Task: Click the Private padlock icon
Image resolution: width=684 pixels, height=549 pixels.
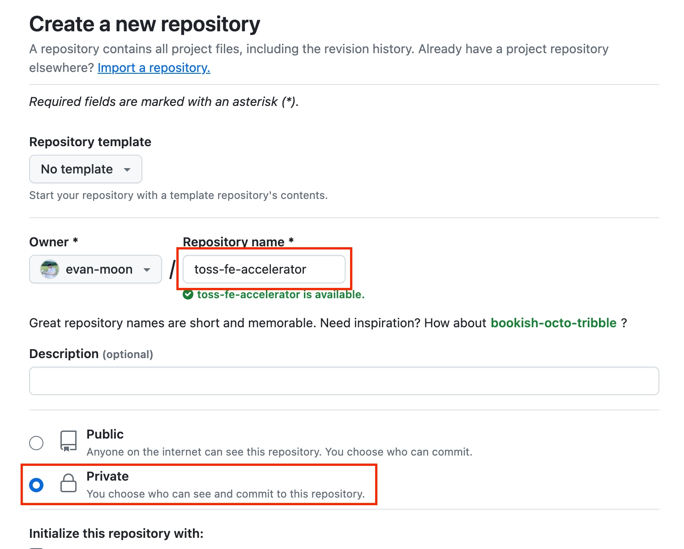Action: click(x=68, y=483)
